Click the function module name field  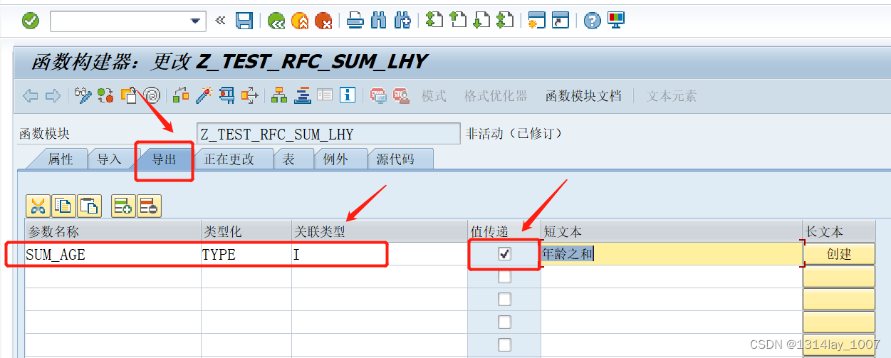(x=328, y=134)
